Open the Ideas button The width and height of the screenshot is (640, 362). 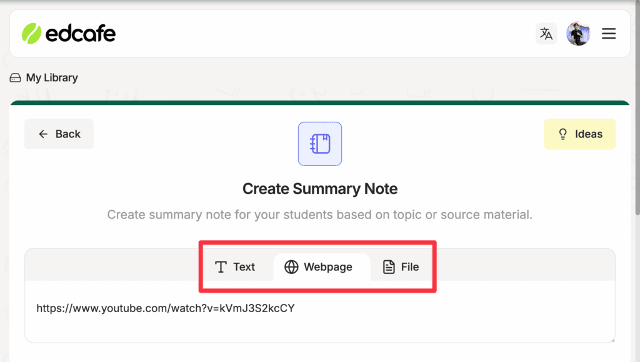579,134
